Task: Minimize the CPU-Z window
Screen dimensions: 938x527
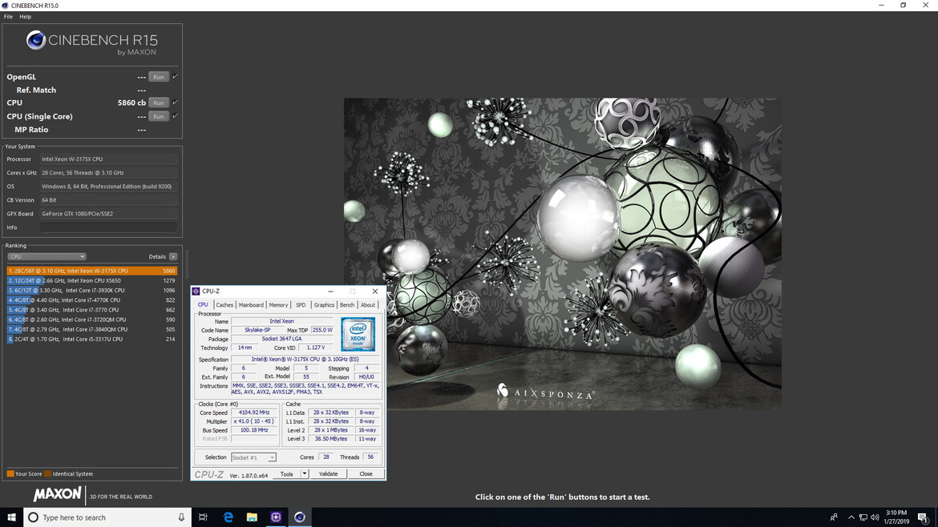Action: [331, 292]
